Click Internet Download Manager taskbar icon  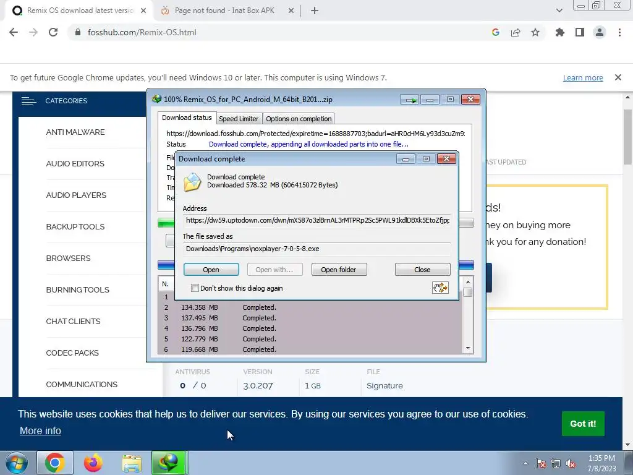point(169,463)
